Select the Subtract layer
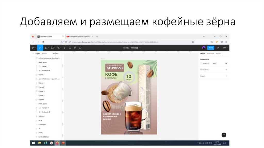Screen dimensions: 264x148 tap(42, 116)
